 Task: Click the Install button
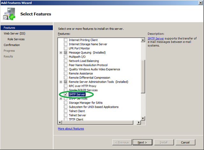click(164, 142)
